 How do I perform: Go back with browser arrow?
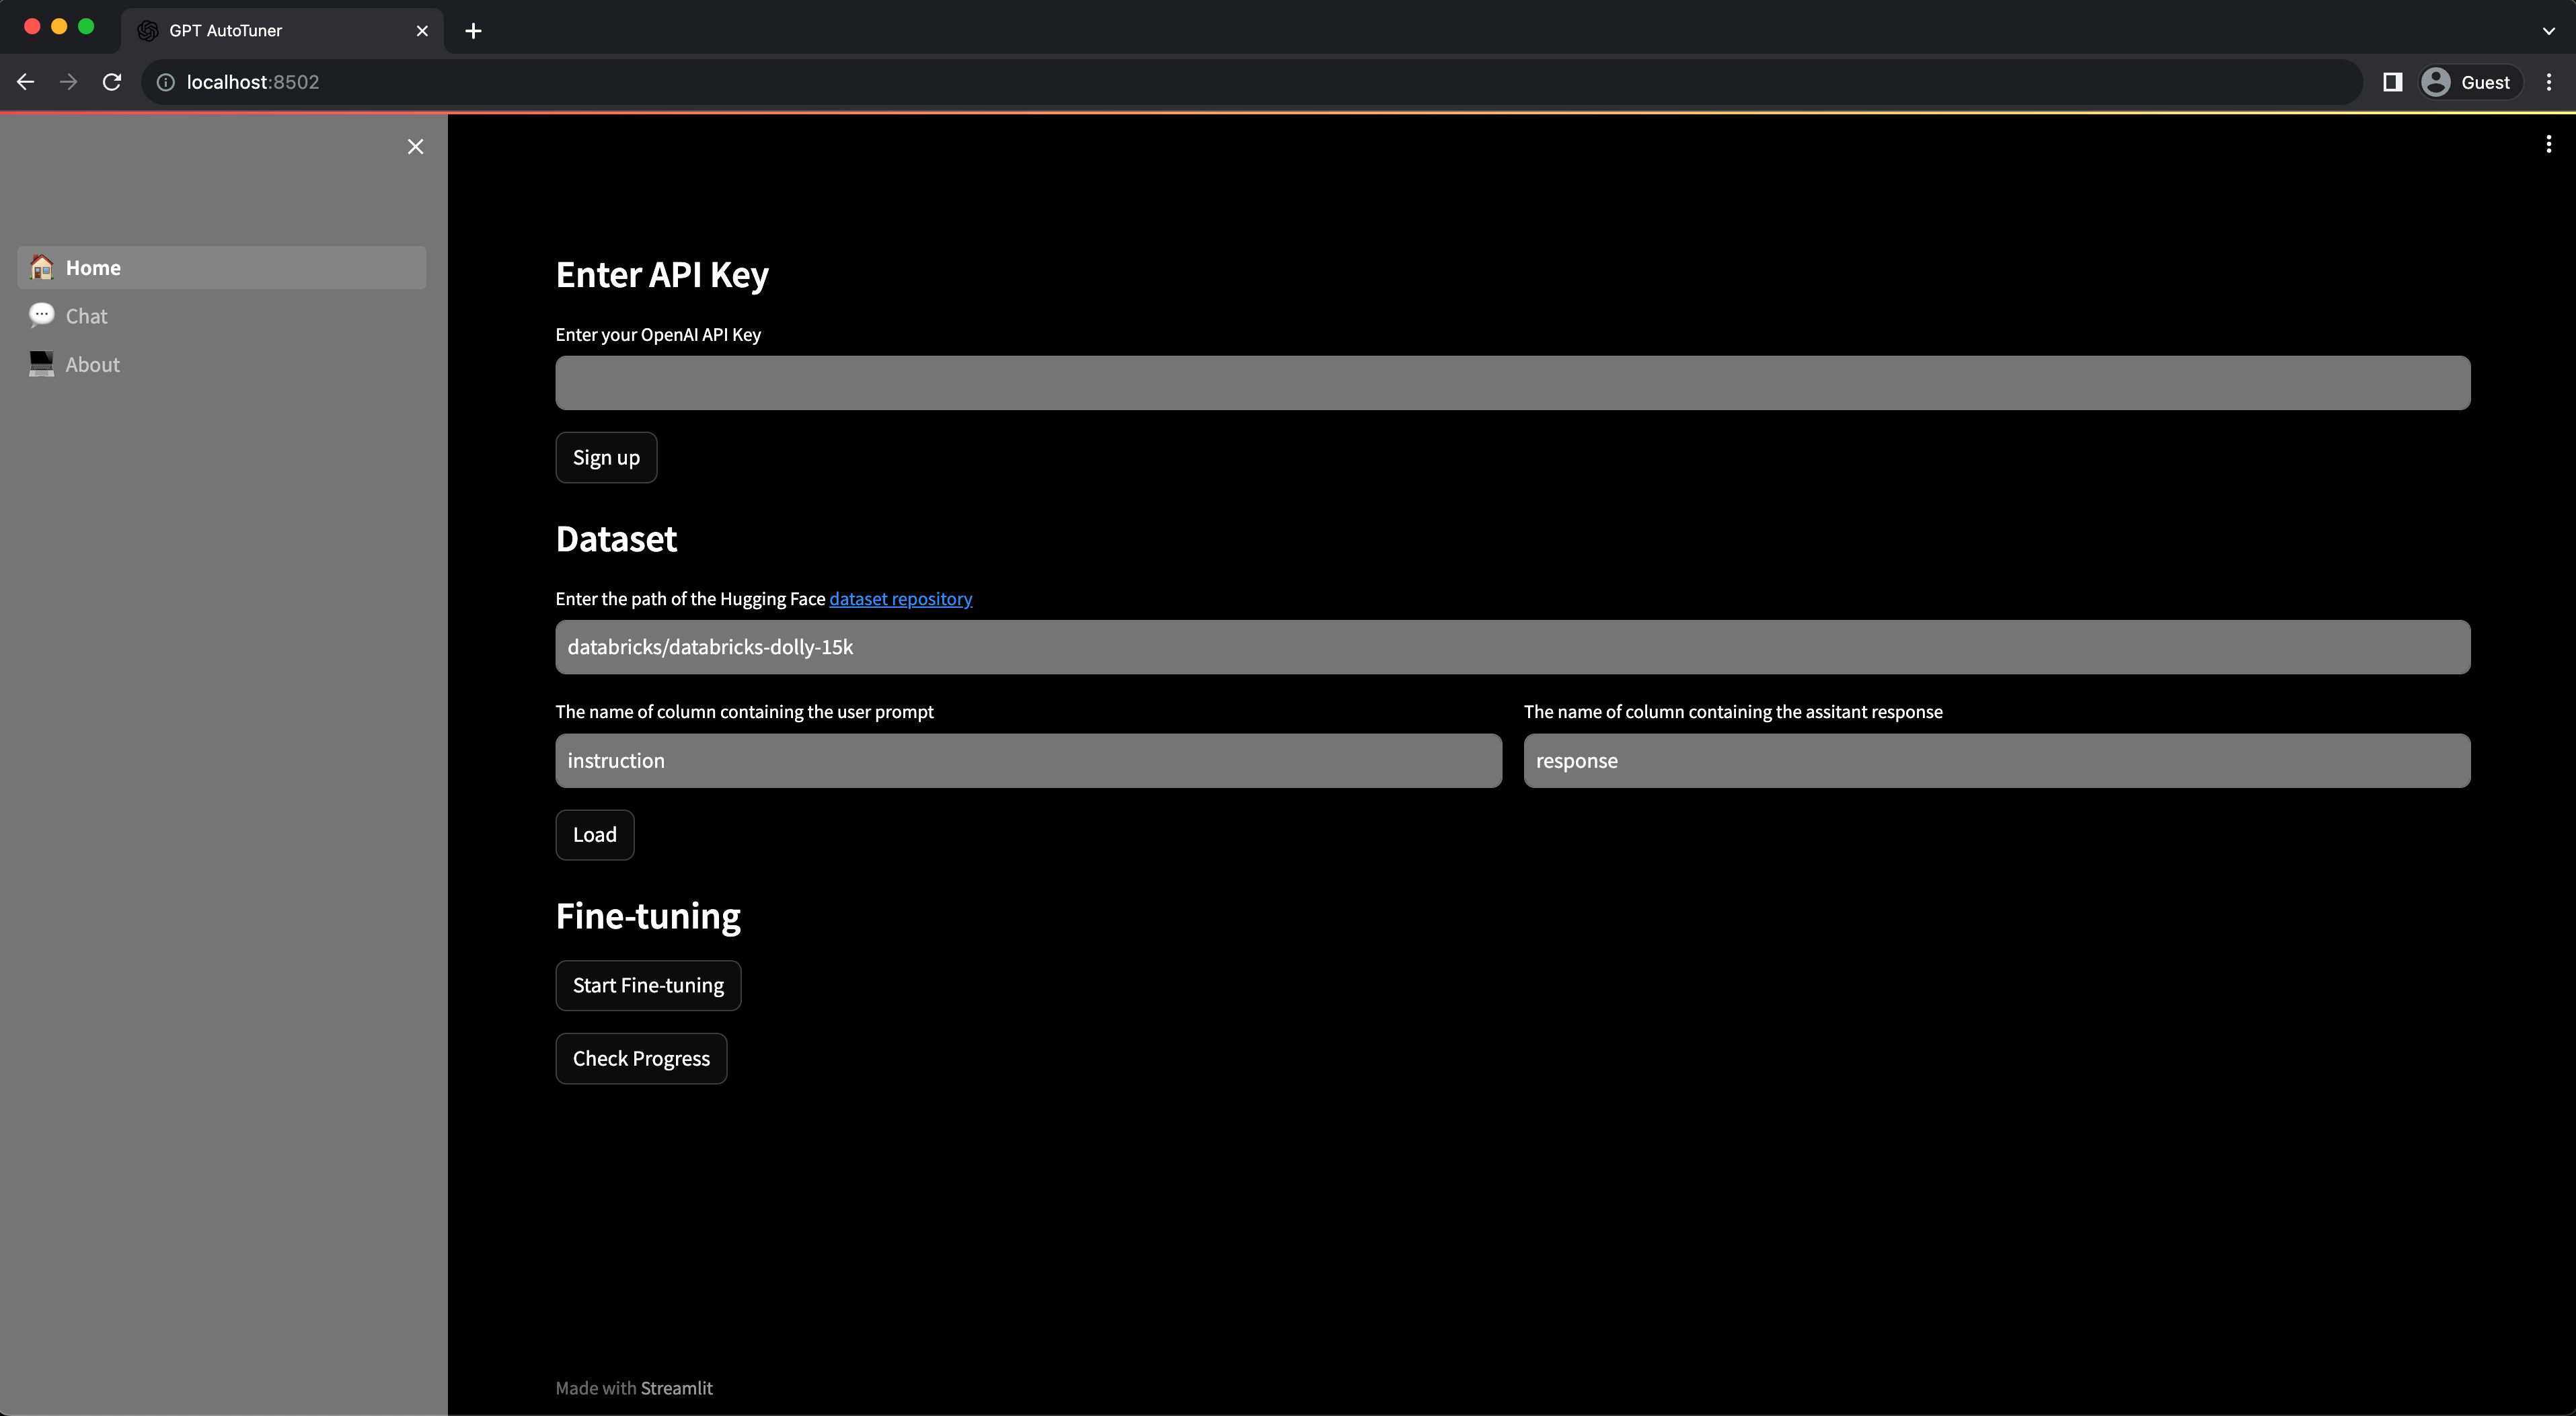[26, 82]
